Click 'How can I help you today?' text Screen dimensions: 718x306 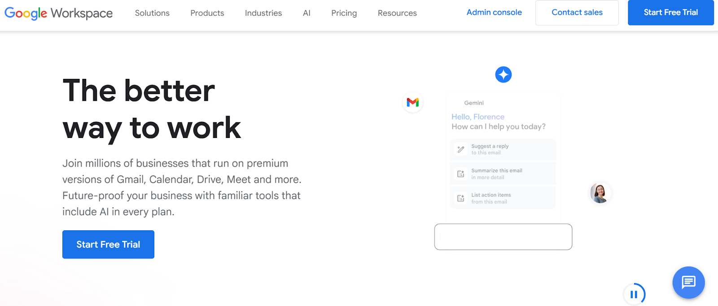click(499, 127)
